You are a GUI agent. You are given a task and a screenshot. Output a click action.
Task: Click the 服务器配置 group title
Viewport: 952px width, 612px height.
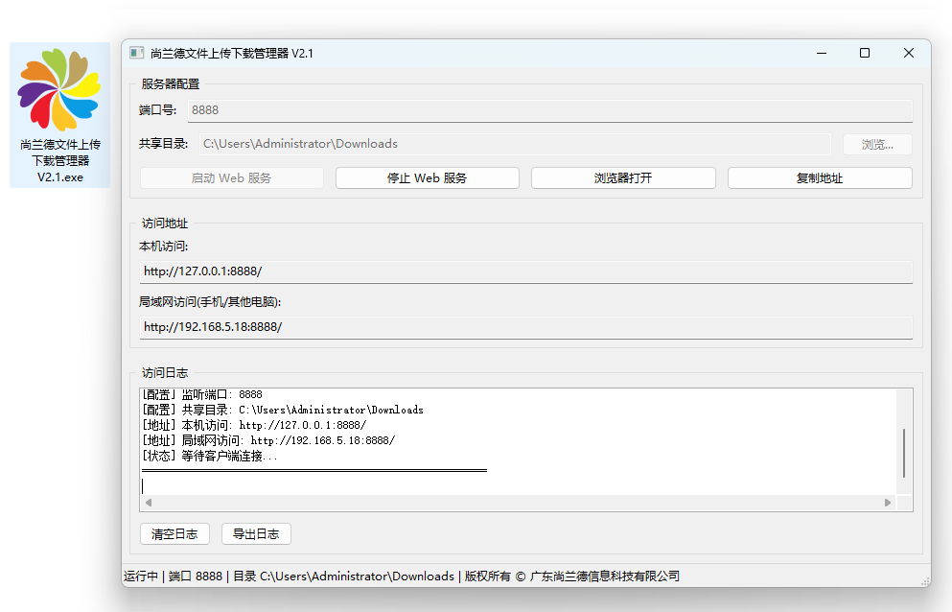click(x=171, y=84)
